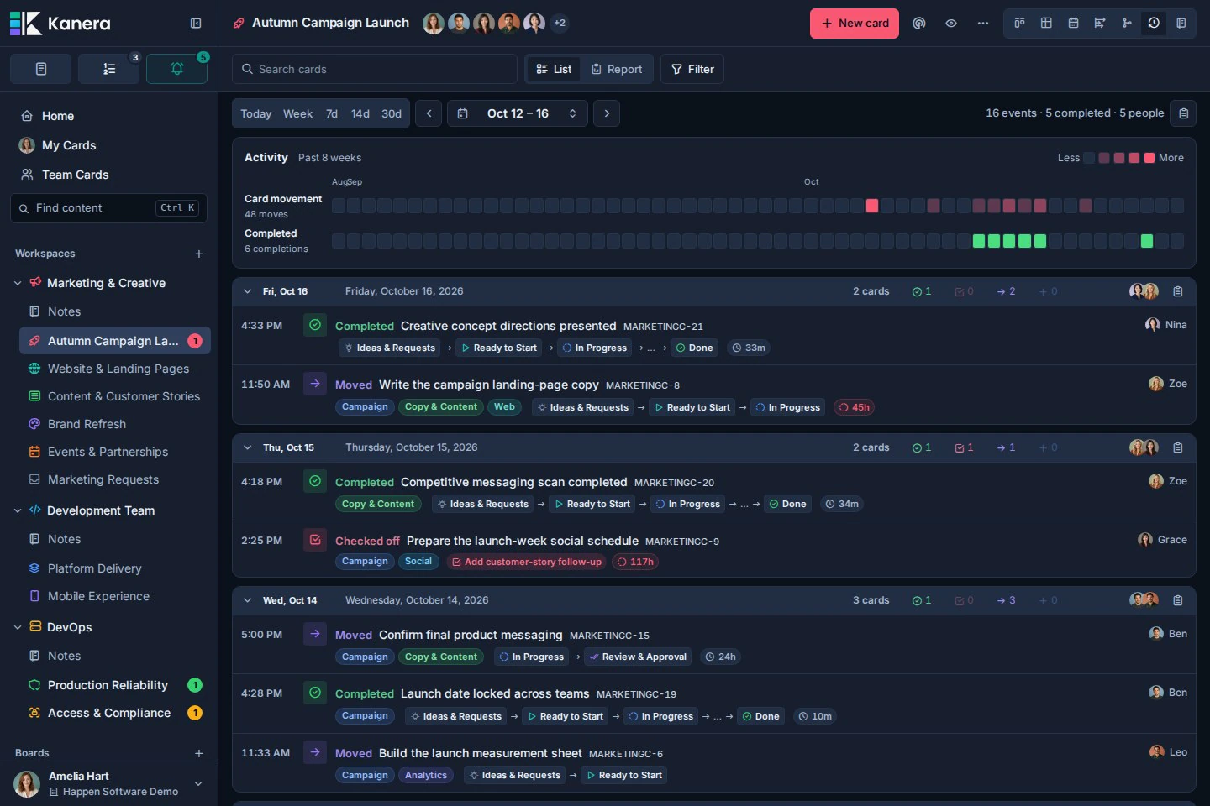
Task: Collapse the Thu, Oct 15 day group
Action: click(x=247, y=447)
